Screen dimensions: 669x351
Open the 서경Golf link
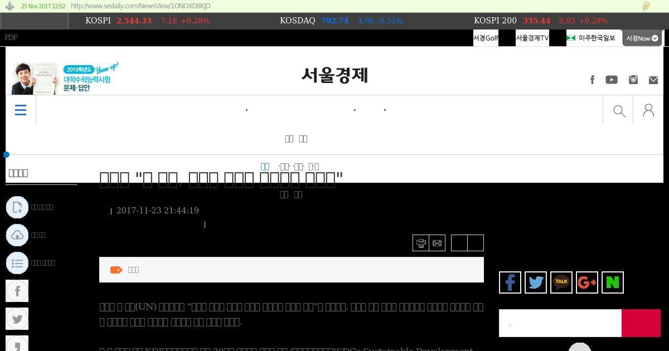coord(486,38)
